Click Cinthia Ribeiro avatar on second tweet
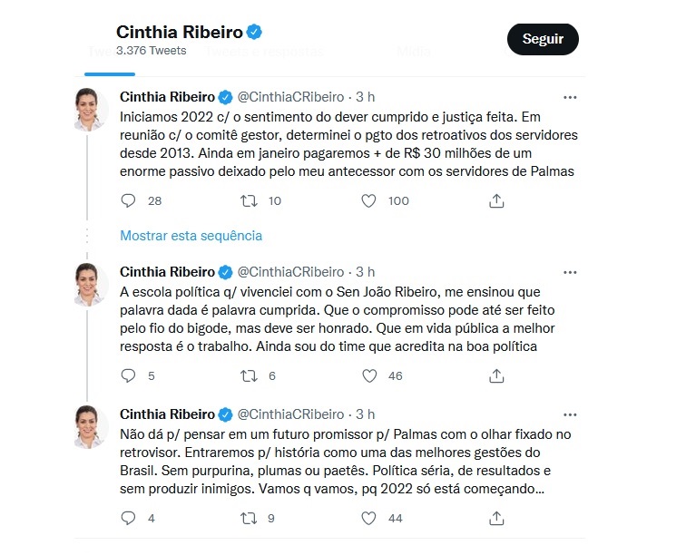This screenshot has width=686, height=555. point(92,285)
